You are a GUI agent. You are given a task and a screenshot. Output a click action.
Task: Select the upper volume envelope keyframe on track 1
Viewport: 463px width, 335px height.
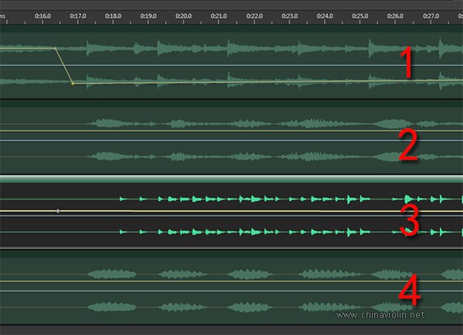[x=56, y=49]
